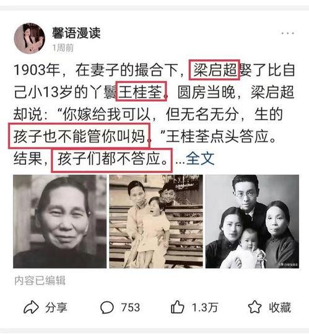Open the elderly woman portrait photo
This screenshot has height=334, width=309.
click(60, 221)
